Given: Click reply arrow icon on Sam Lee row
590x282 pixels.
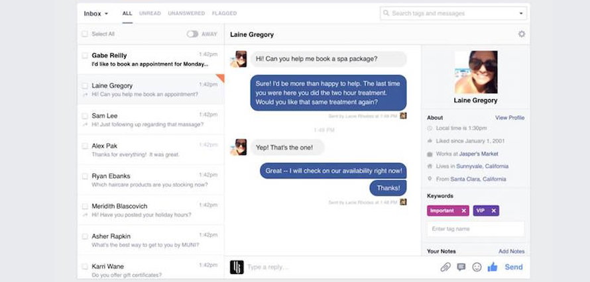Looking at the screenshot, I should pyautogui.click(x=85, y=124).
